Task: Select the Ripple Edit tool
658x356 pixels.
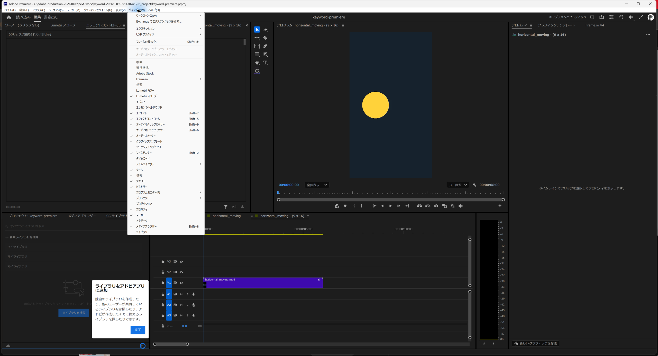Action: (x=257, y=38)
